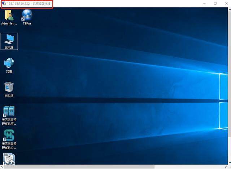The image size is (231, 169).
Task: Launch the 海信商业管理系统后... HS logo shortcut
Action: (9, 139)
